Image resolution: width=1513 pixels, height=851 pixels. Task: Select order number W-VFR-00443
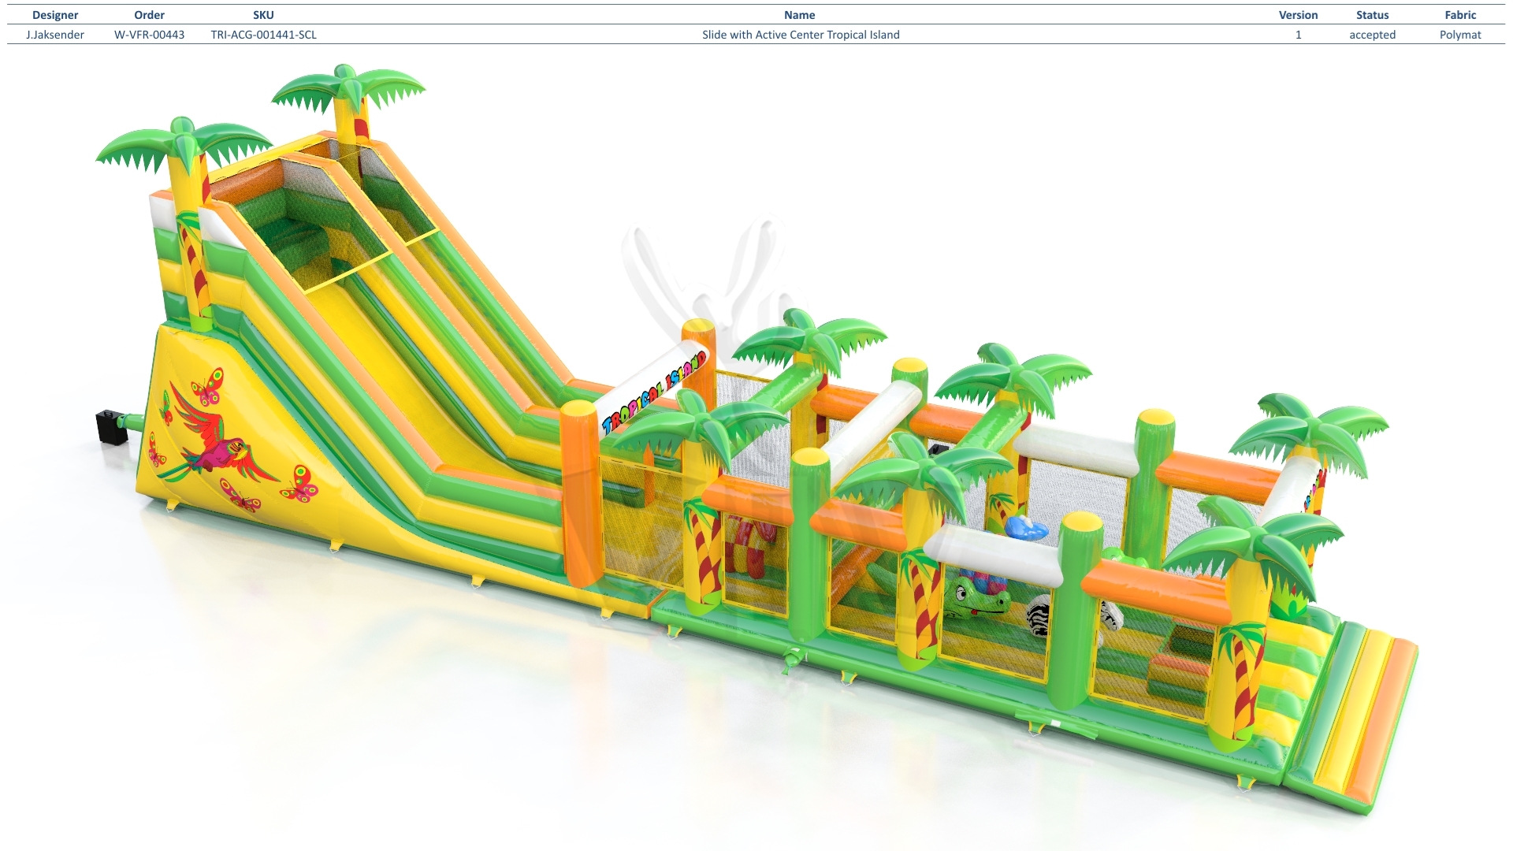[x=149, y=35]
